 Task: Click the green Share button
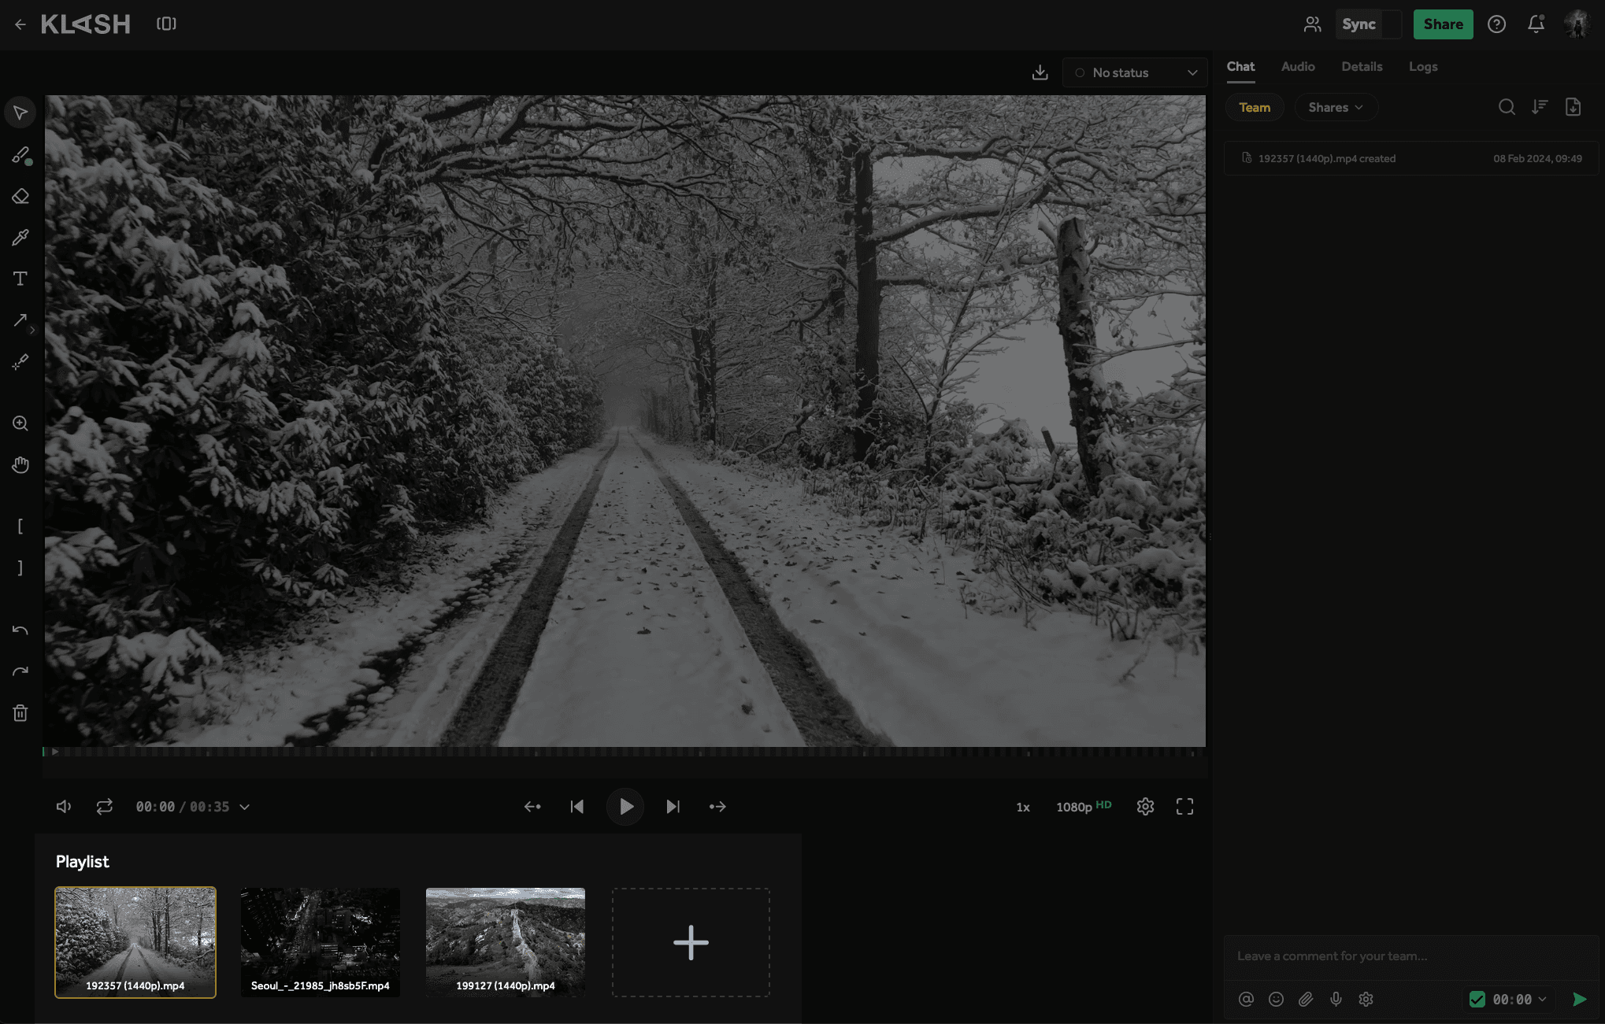pyautogui.click(x=1443, y=24)
